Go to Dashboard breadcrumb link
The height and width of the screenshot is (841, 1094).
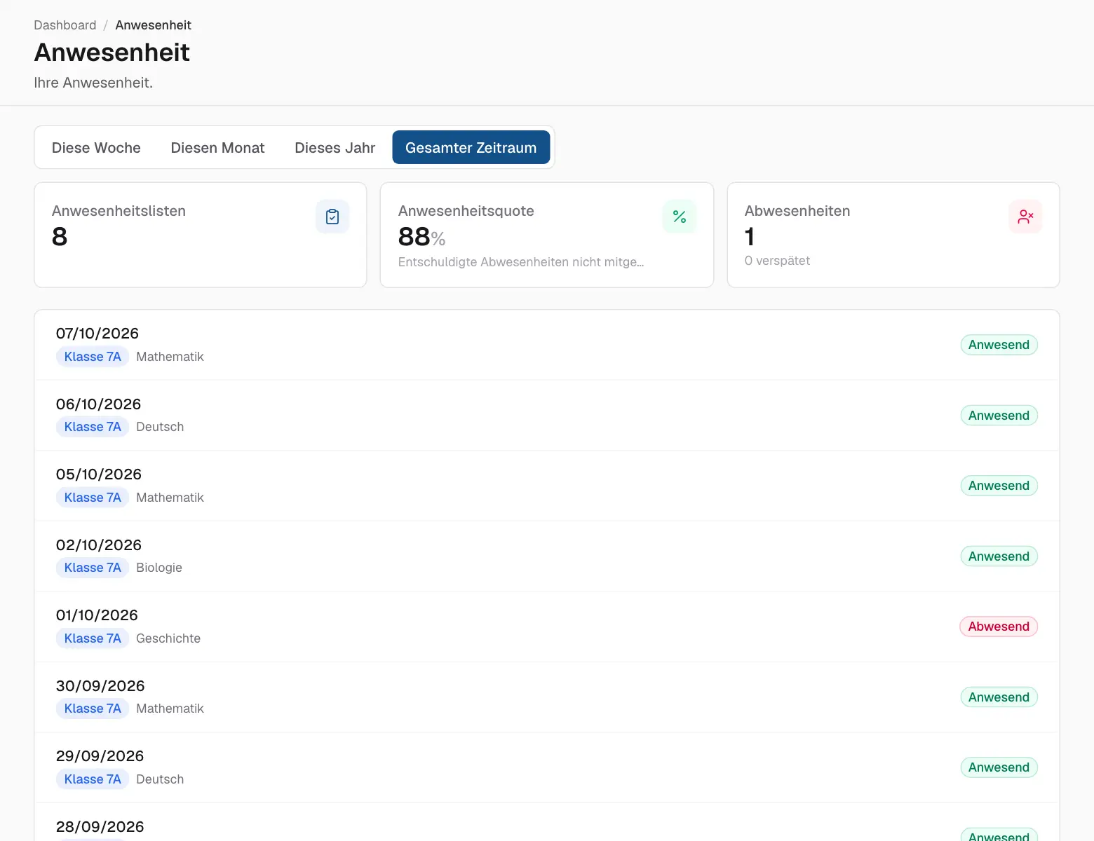tap(65, 25)
